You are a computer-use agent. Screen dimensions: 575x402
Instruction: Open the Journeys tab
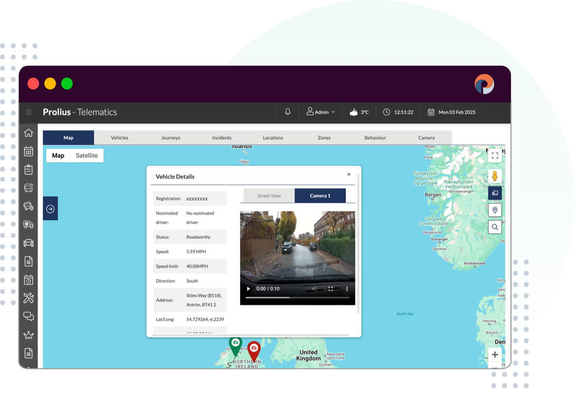[170, 138]
